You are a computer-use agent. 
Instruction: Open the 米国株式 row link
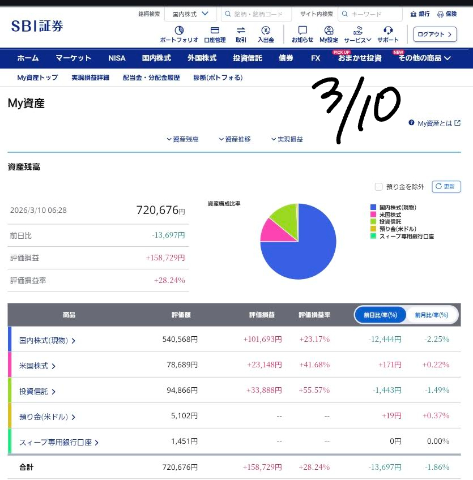tap(37, 366)
